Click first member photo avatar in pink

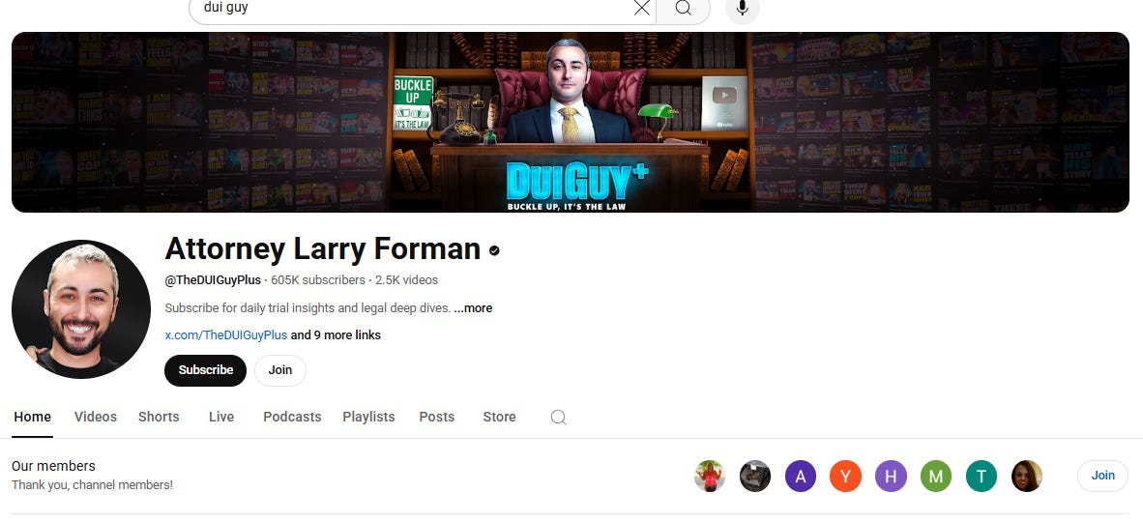[x=710, y=477]
